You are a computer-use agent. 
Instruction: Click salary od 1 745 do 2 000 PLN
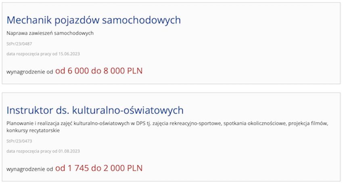[x=99, y=168]
